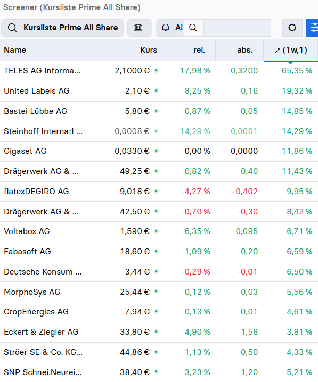This screenshot has height=382, width=318.
Task: Select CropEnergies AG
Action: pos(36,312)
